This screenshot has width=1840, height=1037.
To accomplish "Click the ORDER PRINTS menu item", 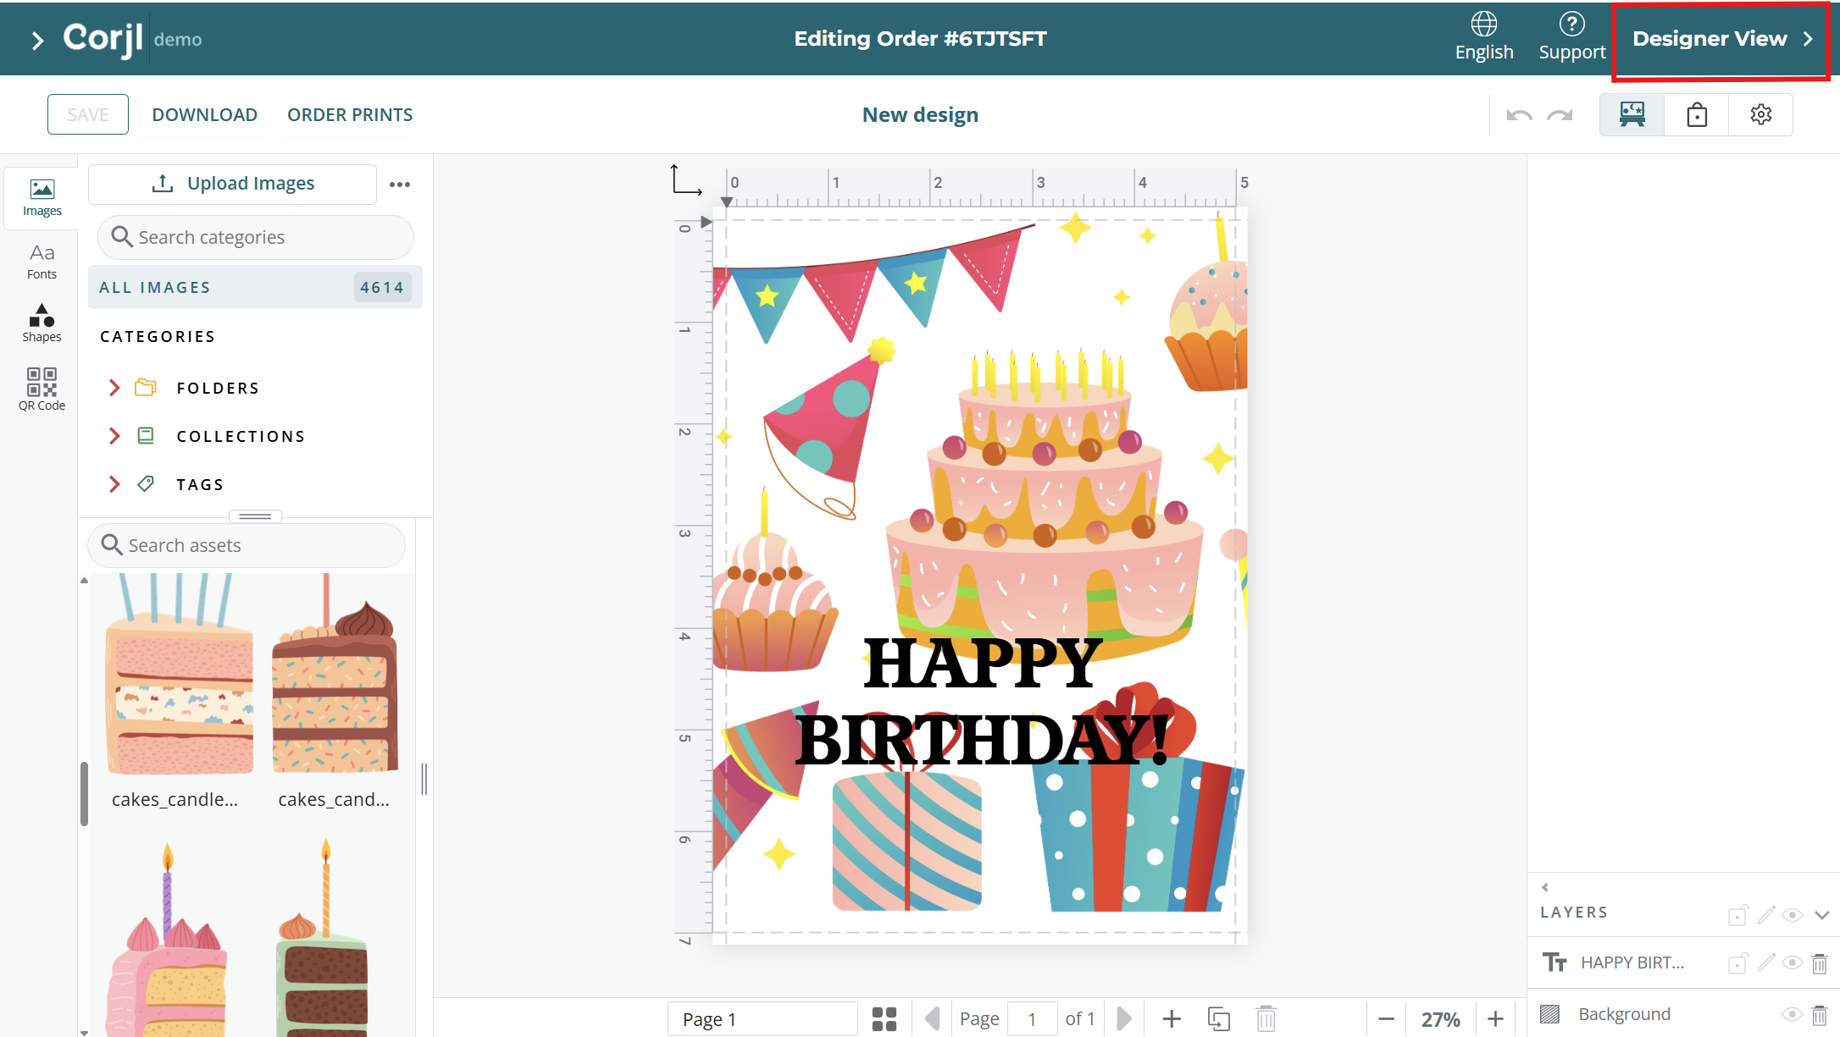I will (x=350, y=115).
